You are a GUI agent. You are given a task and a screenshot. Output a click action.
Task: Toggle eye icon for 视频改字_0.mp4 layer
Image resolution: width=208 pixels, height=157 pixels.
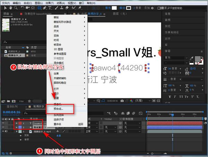point(3,131)
